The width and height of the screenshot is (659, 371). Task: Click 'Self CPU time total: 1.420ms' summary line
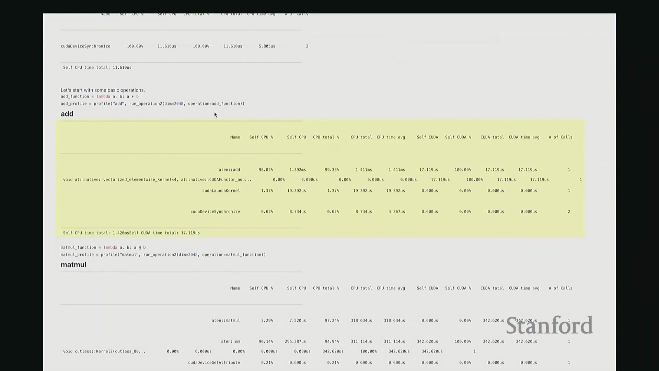[x=96, y=233]
